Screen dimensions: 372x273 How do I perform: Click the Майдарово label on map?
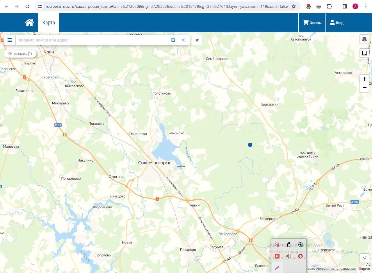228,234
